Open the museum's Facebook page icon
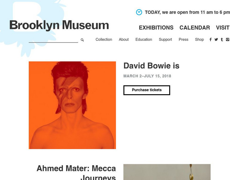 coord(211,40)
